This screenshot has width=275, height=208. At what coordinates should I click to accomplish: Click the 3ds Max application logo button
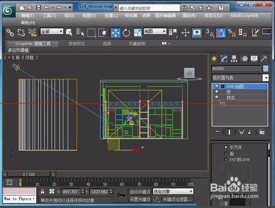pyautogui.click(x=9, y=10)
